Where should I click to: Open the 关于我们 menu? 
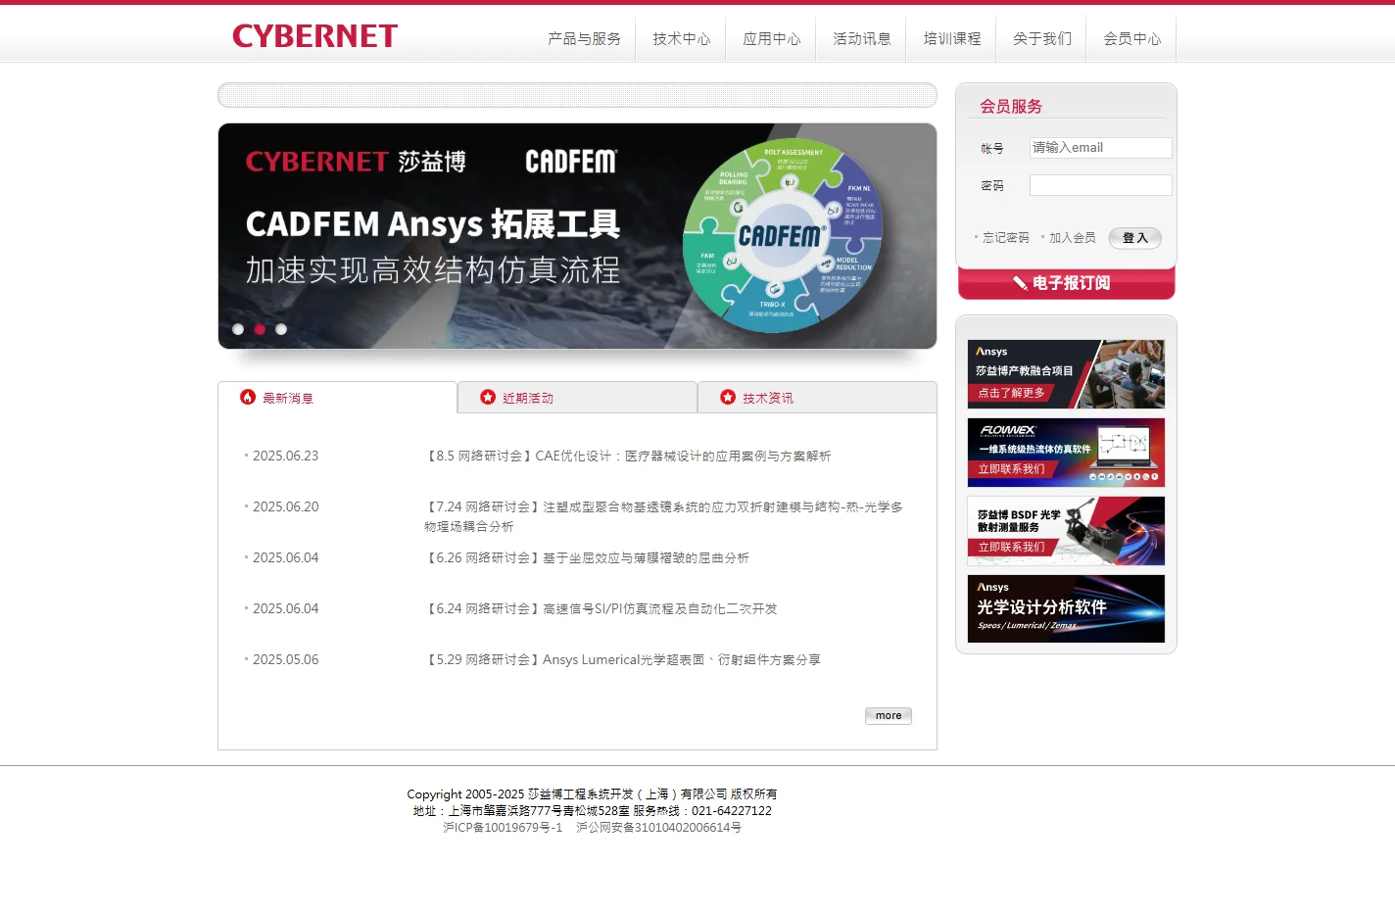[1041, 39]
